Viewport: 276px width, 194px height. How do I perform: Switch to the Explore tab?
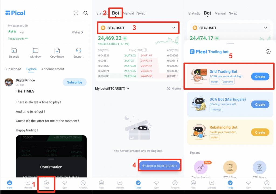click(x=31, y=69)
